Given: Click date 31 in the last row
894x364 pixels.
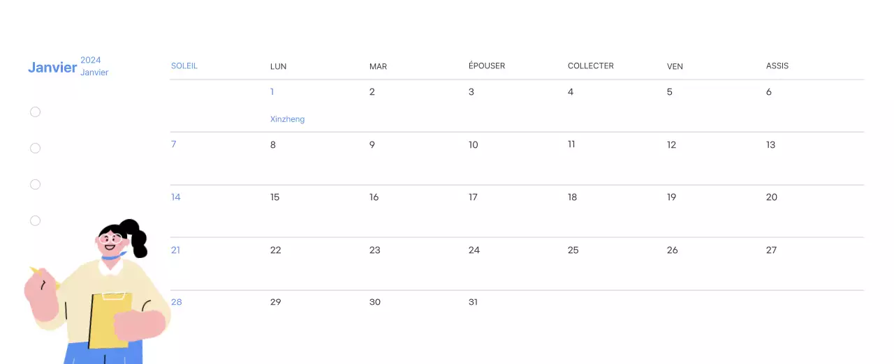Looking at the screenshot, I should click(x=473, y=302).
